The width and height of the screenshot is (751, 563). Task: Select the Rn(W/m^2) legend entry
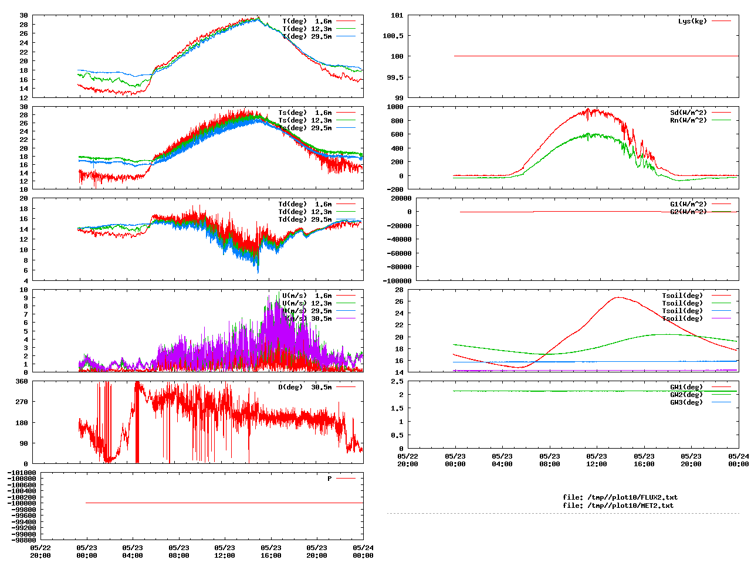click(x=688, y=120)
